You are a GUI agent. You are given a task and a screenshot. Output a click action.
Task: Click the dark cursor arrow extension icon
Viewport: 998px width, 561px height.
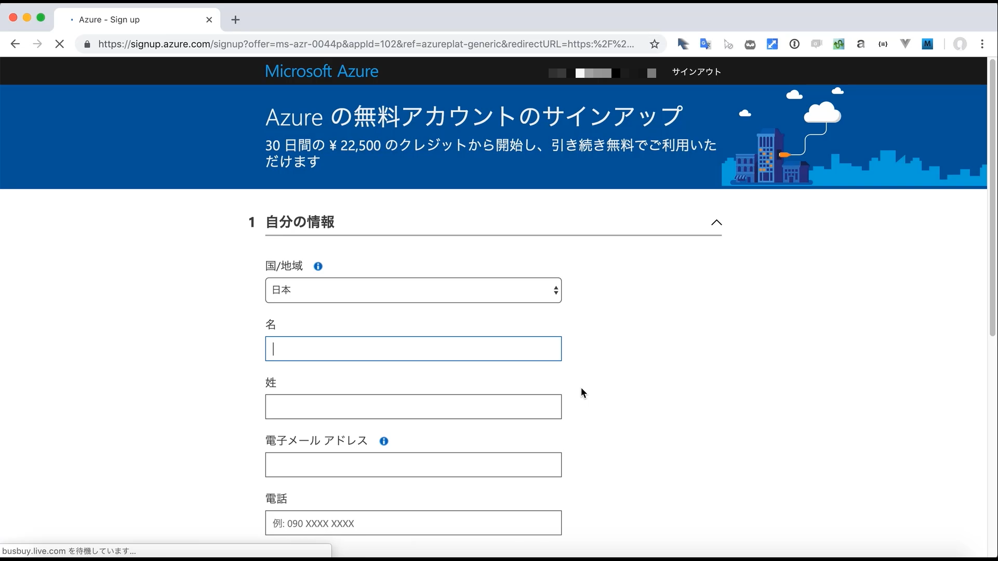coord(683,44)
